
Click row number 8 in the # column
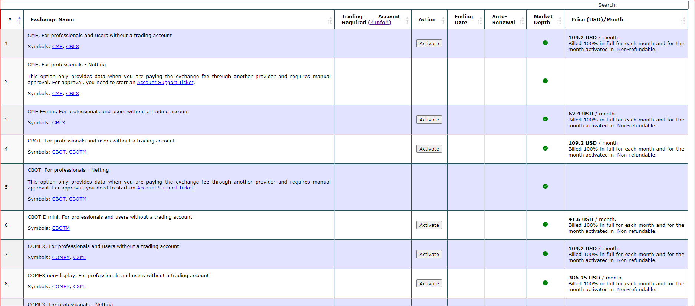click(6, 284)
